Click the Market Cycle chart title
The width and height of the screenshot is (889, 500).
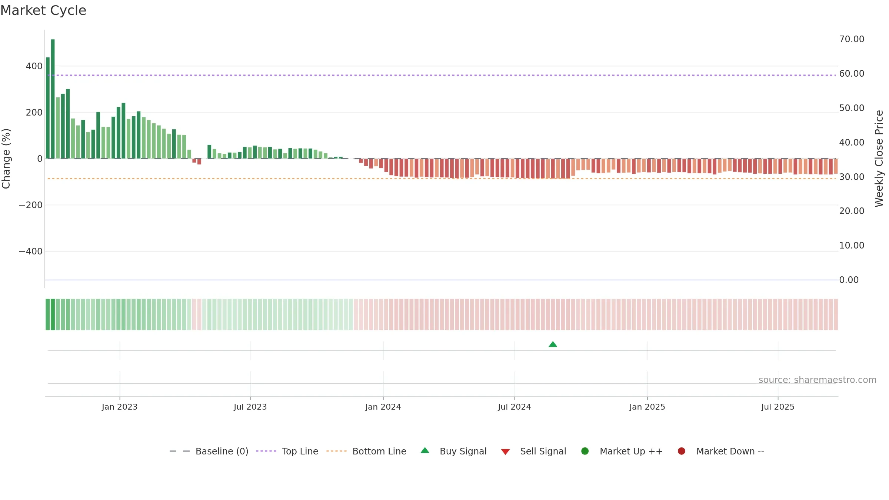43,10
